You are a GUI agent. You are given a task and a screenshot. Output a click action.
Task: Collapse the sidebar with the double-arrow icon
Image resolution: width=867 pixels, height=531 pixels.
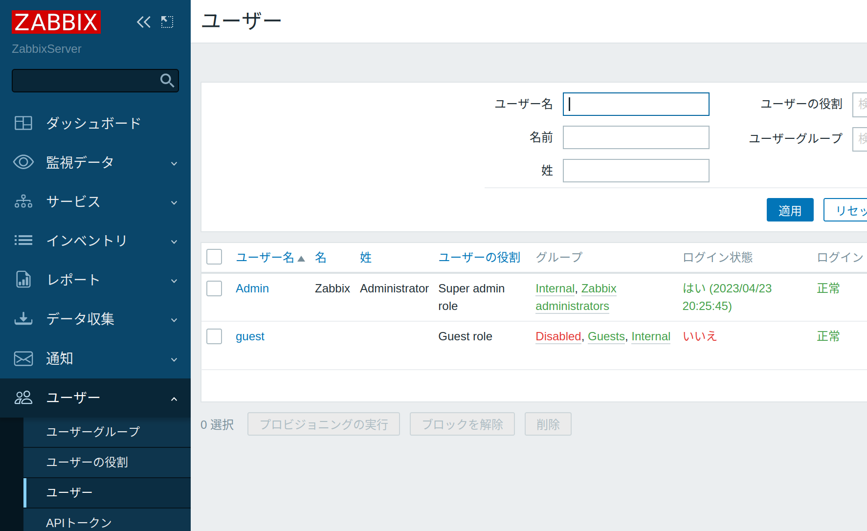pos(143,22)
